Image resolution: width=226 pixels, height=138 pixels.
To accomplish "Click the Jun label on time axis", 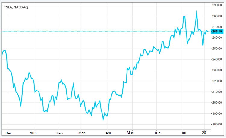I will point(157,133).
